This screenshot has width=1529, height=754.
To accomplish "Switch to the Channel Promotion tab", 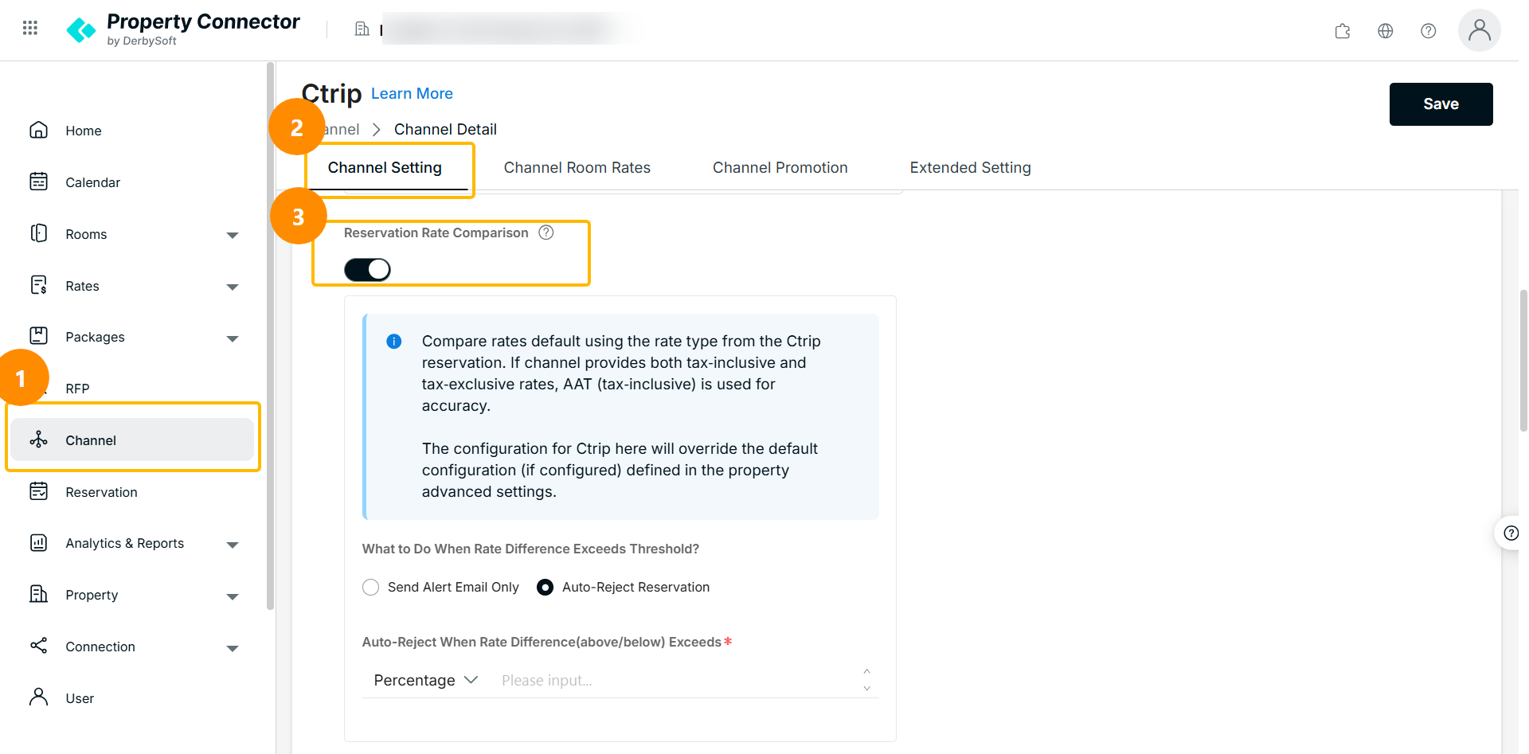I will [780, 168].
